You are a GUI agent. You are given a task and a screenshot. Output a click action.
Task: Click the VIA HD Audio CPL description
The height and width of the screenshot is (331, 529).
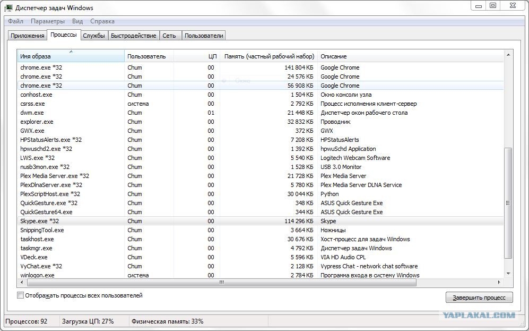[343, 257]
